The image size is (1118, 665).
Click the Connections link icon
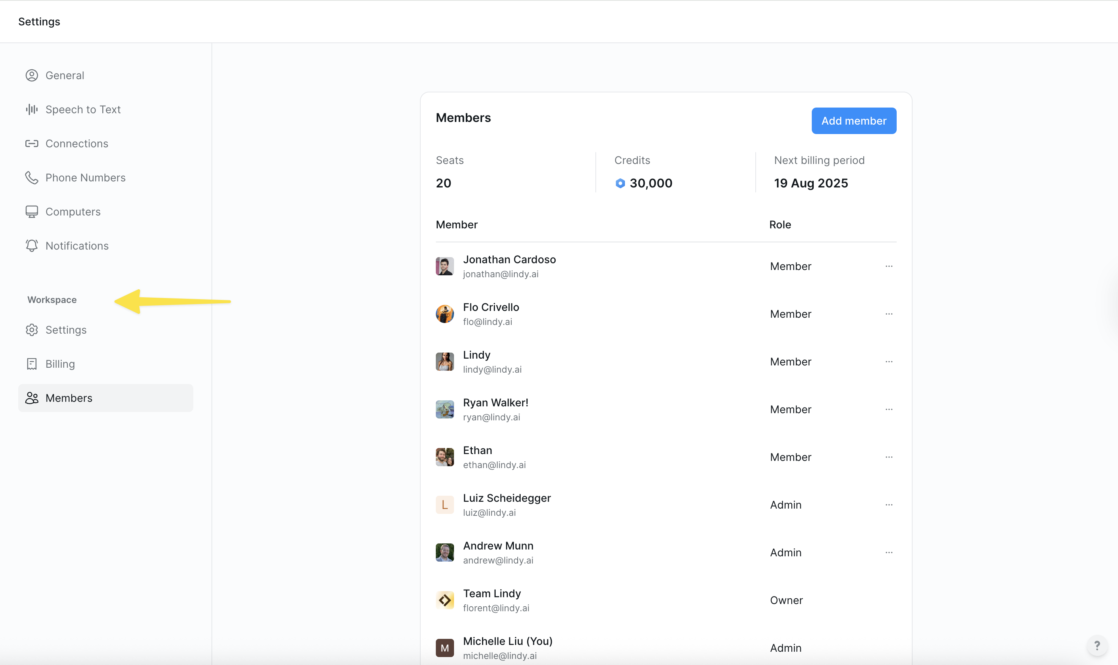(31, 144)
